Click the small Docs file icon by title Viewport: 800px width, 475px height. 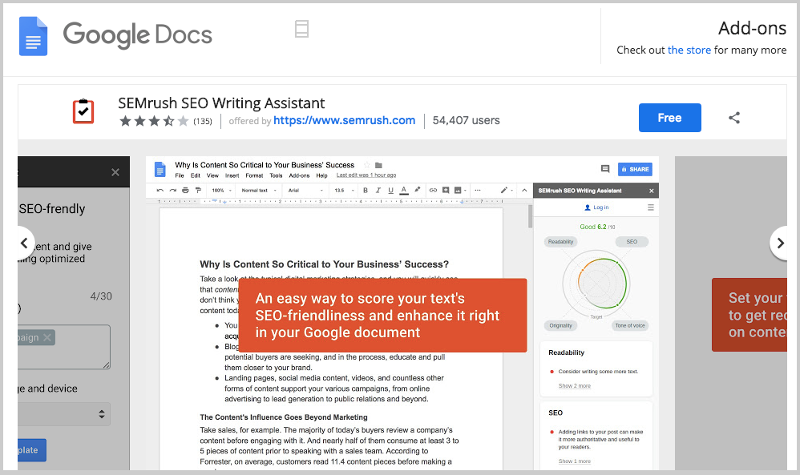160,169
